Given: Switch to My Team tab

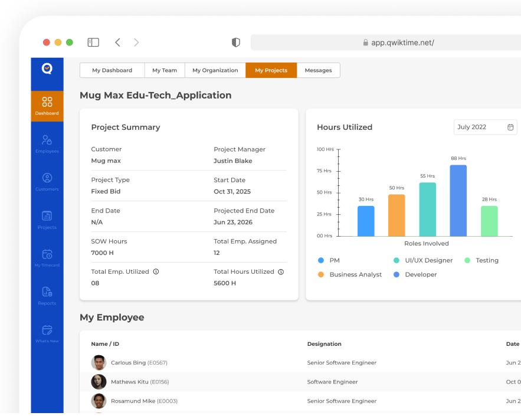Looking at the screenshot, I should (165, 70).
